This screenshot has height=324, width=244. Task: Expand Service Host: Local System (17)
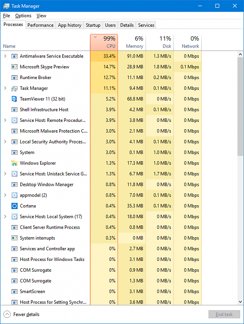point(5,216)
